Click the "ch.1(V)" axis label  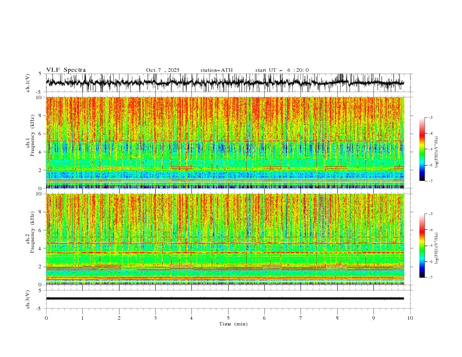28,83
